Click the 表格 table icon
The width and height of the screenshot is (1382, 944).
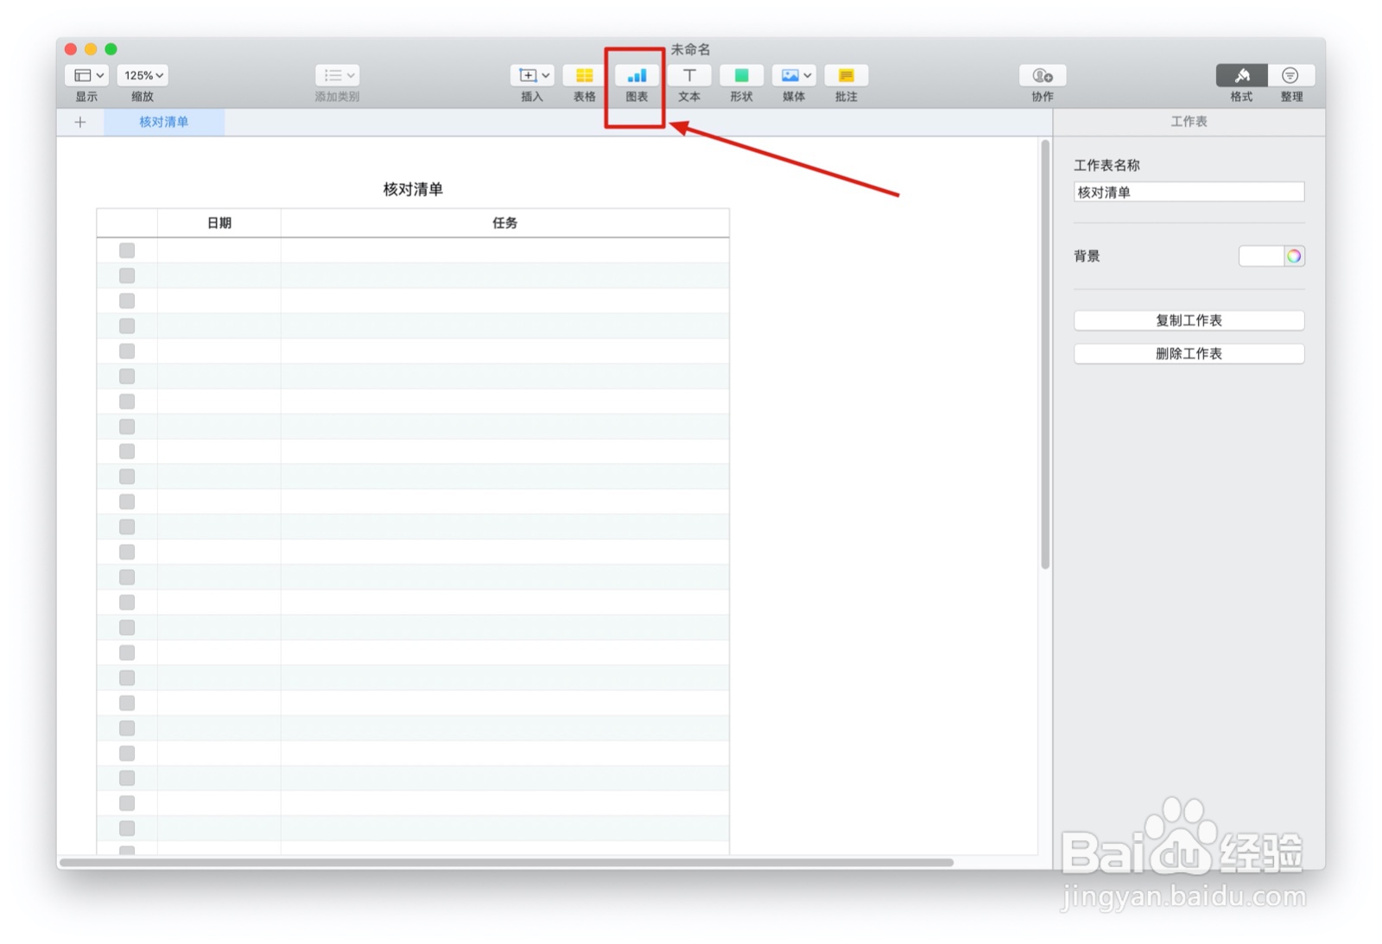coord(585,75)
